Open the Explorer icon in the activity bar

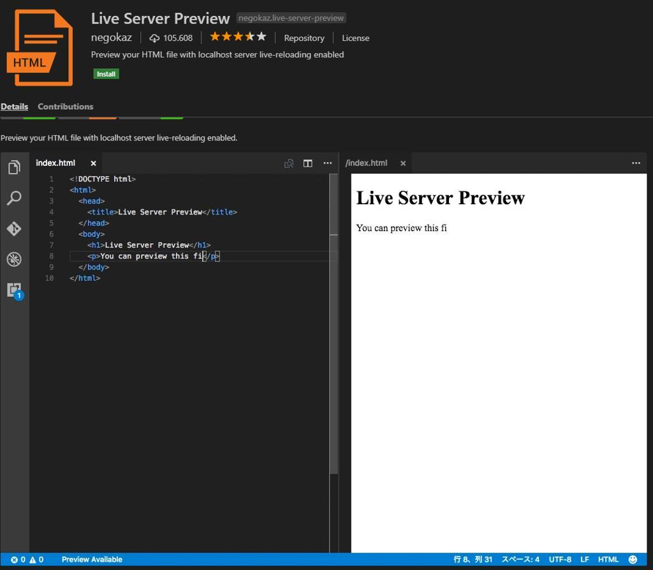pos(14,167)
